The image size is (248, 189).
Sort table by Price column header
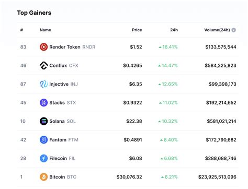coord(137,30)
